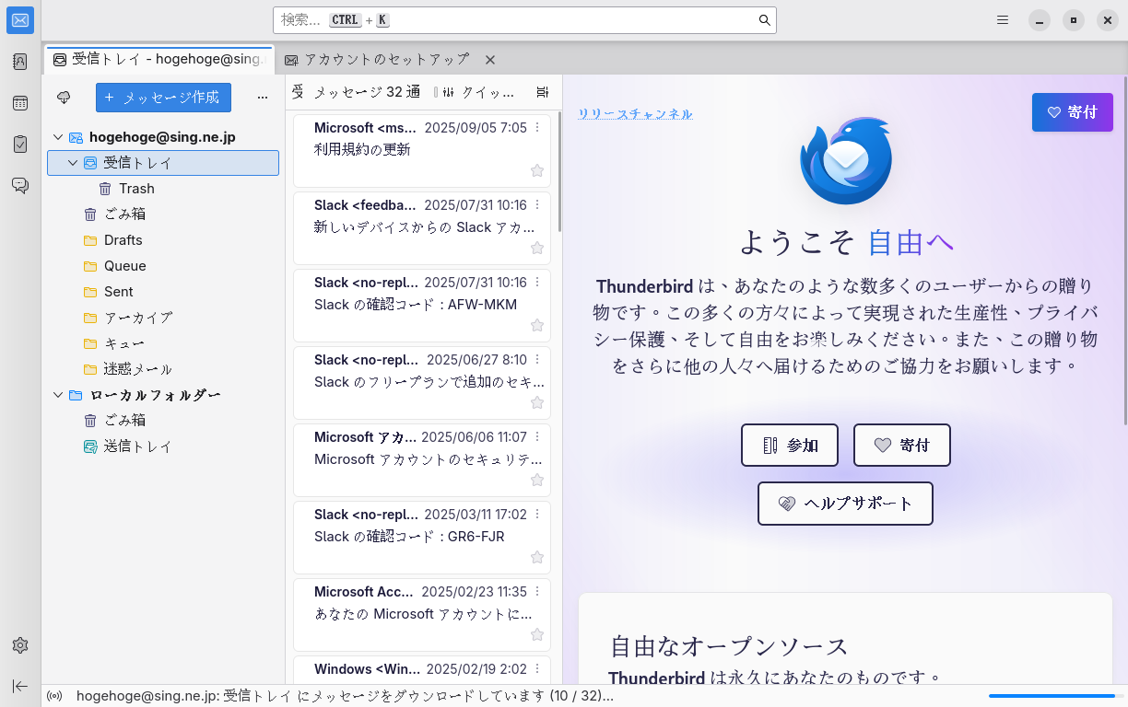The image size is (1128, 707).
Task: Close the アカウントのセットアップ tab
Action: click(490, 60)
